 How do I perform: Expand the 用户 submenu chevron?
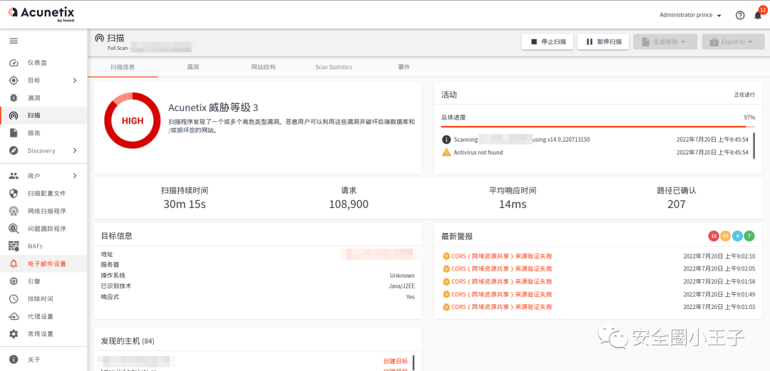(75, 176)
